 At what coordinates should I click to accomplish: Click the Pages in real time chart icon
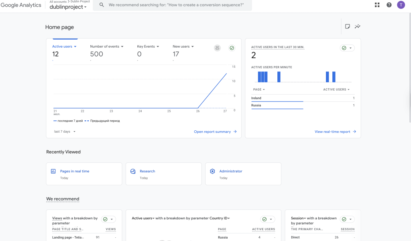(x=53, y=171)
